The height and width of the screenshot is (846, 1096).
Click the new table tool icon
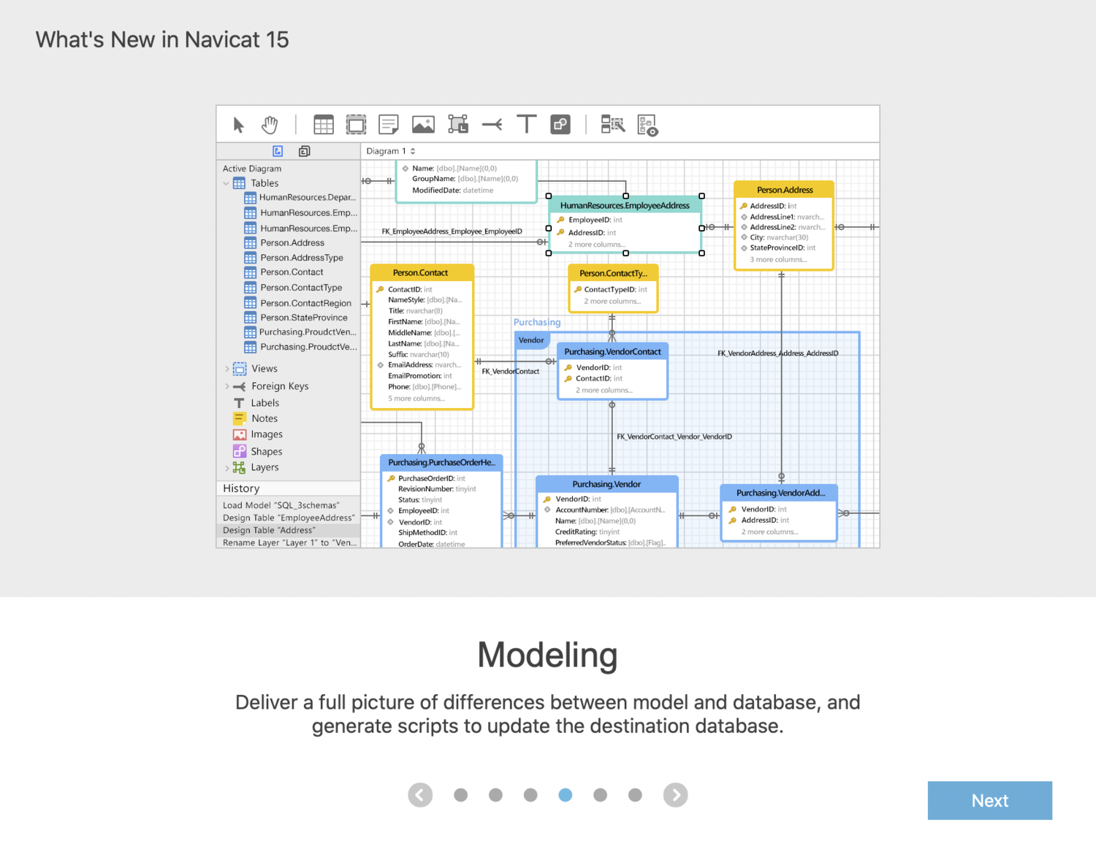[x=323, y=125]
